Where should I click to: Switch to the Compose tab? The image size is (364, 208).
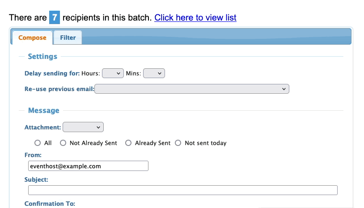tap(32, 37)
